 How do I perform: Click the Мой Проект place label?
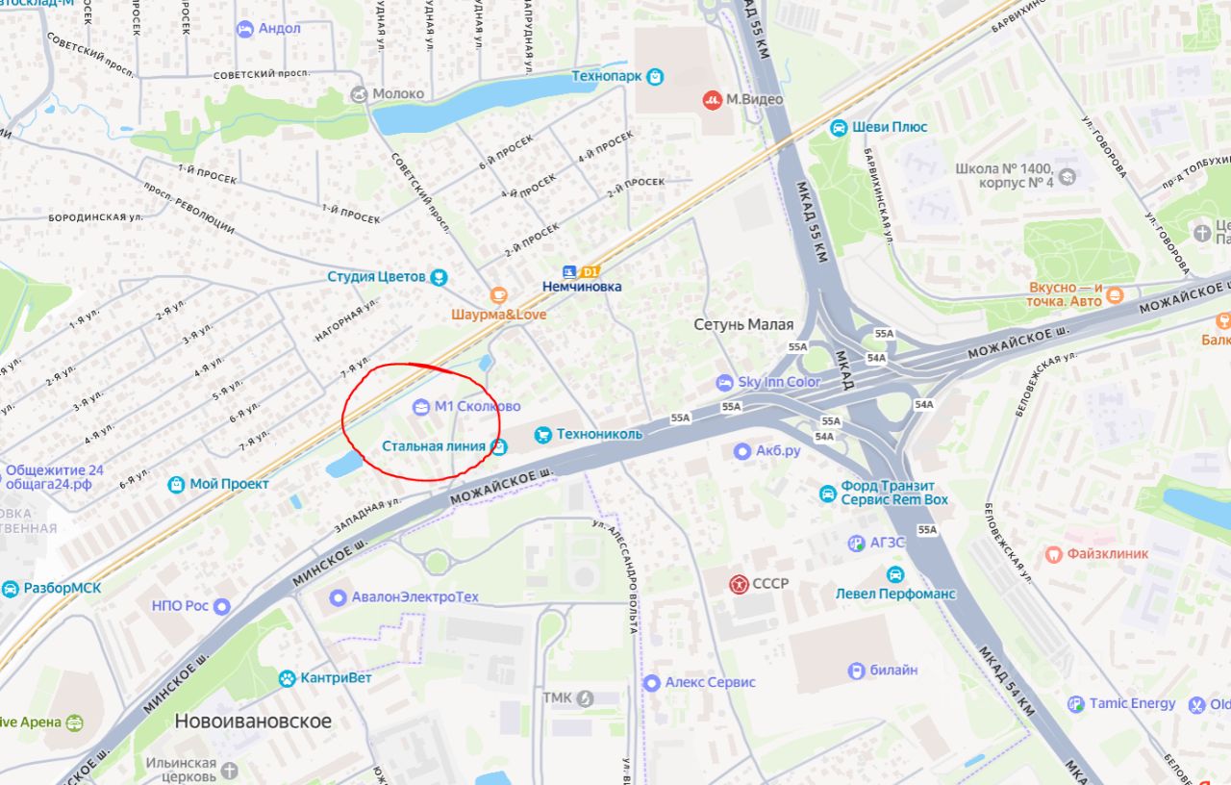pyautogui.click(x=230, y=484)
